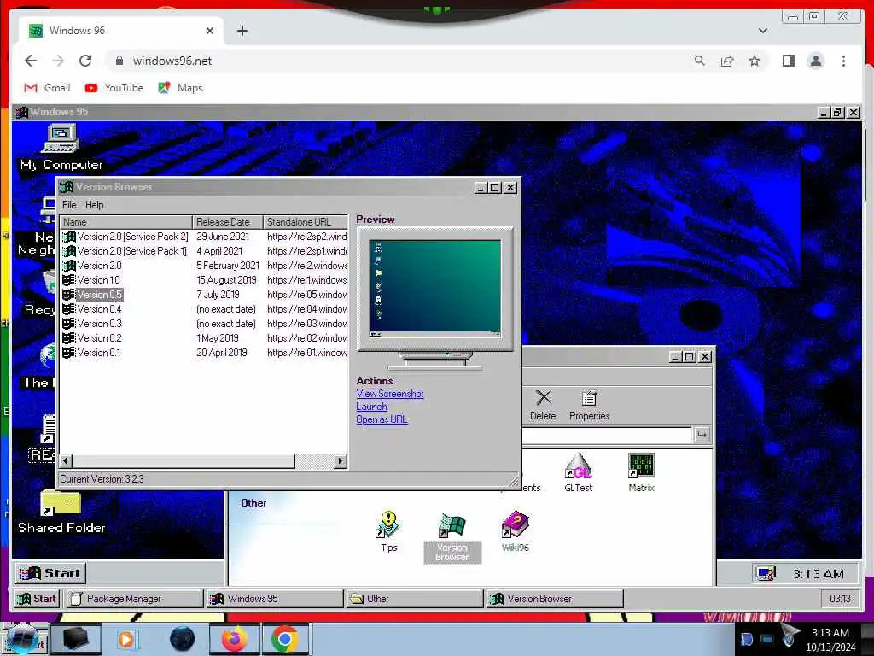This screenshot has height=656, width=874.
Task: Click the host taskbar clock showing 10/13/2024
Action: point(830,640)
